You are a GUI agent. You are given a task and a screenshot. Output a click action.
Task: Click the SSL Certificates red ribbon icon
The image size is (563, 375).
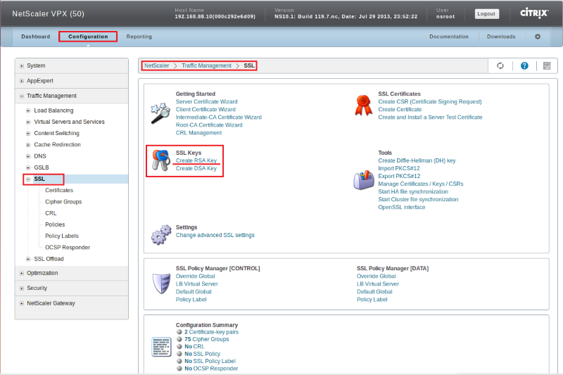pyautogui.click(x=363, y=106)
